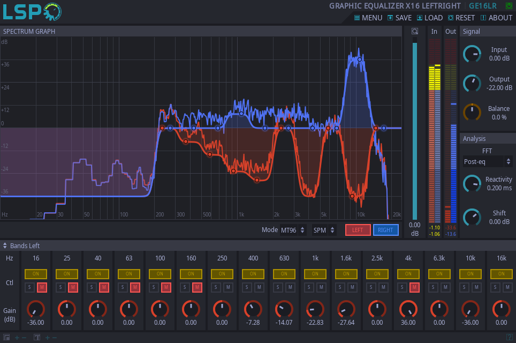Click the Balance knob

(x=472, y=113)
